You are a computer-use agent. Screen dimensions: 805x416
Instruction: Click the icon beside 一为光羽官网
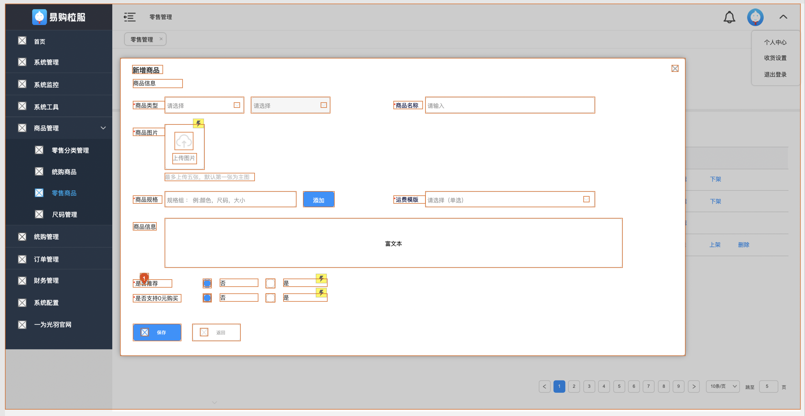(22, 325)
